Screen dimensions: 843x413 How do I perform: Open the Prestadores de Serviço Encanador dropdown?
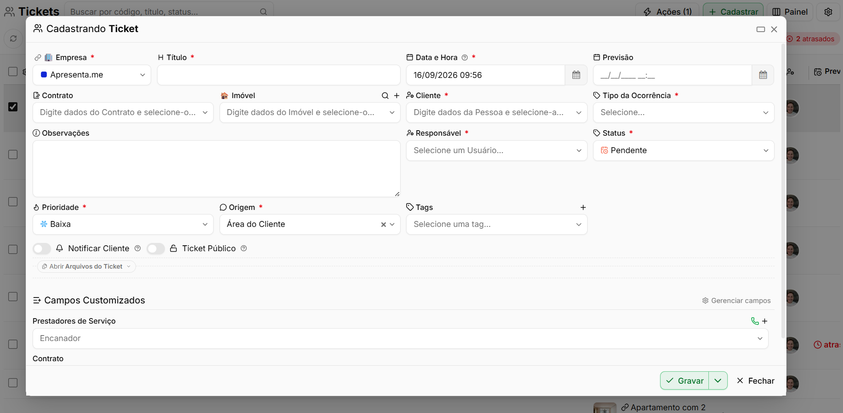pos(401,339)
